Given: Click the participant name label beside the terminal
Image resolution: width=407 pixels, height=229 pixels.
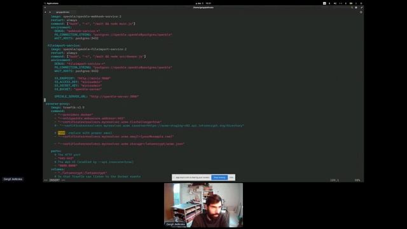Looking at the screenshot, I should pyautogui.click(x=13, y=179).
